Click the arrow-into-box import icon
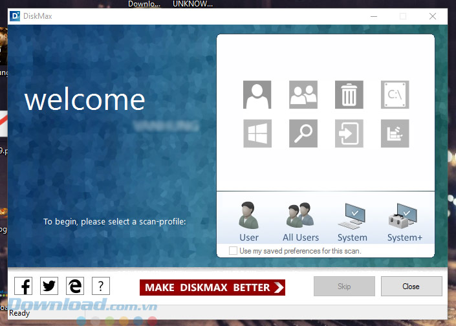456x326 pixels. click(349, 133)
